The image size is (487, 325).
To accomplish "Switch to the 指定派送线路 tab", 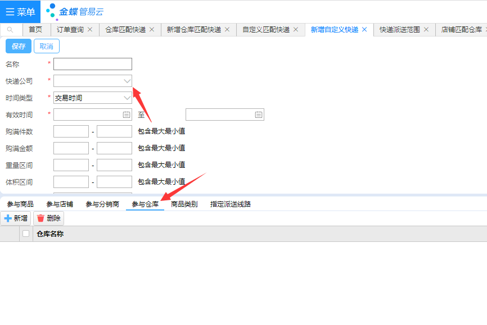I will pos(231,204).
